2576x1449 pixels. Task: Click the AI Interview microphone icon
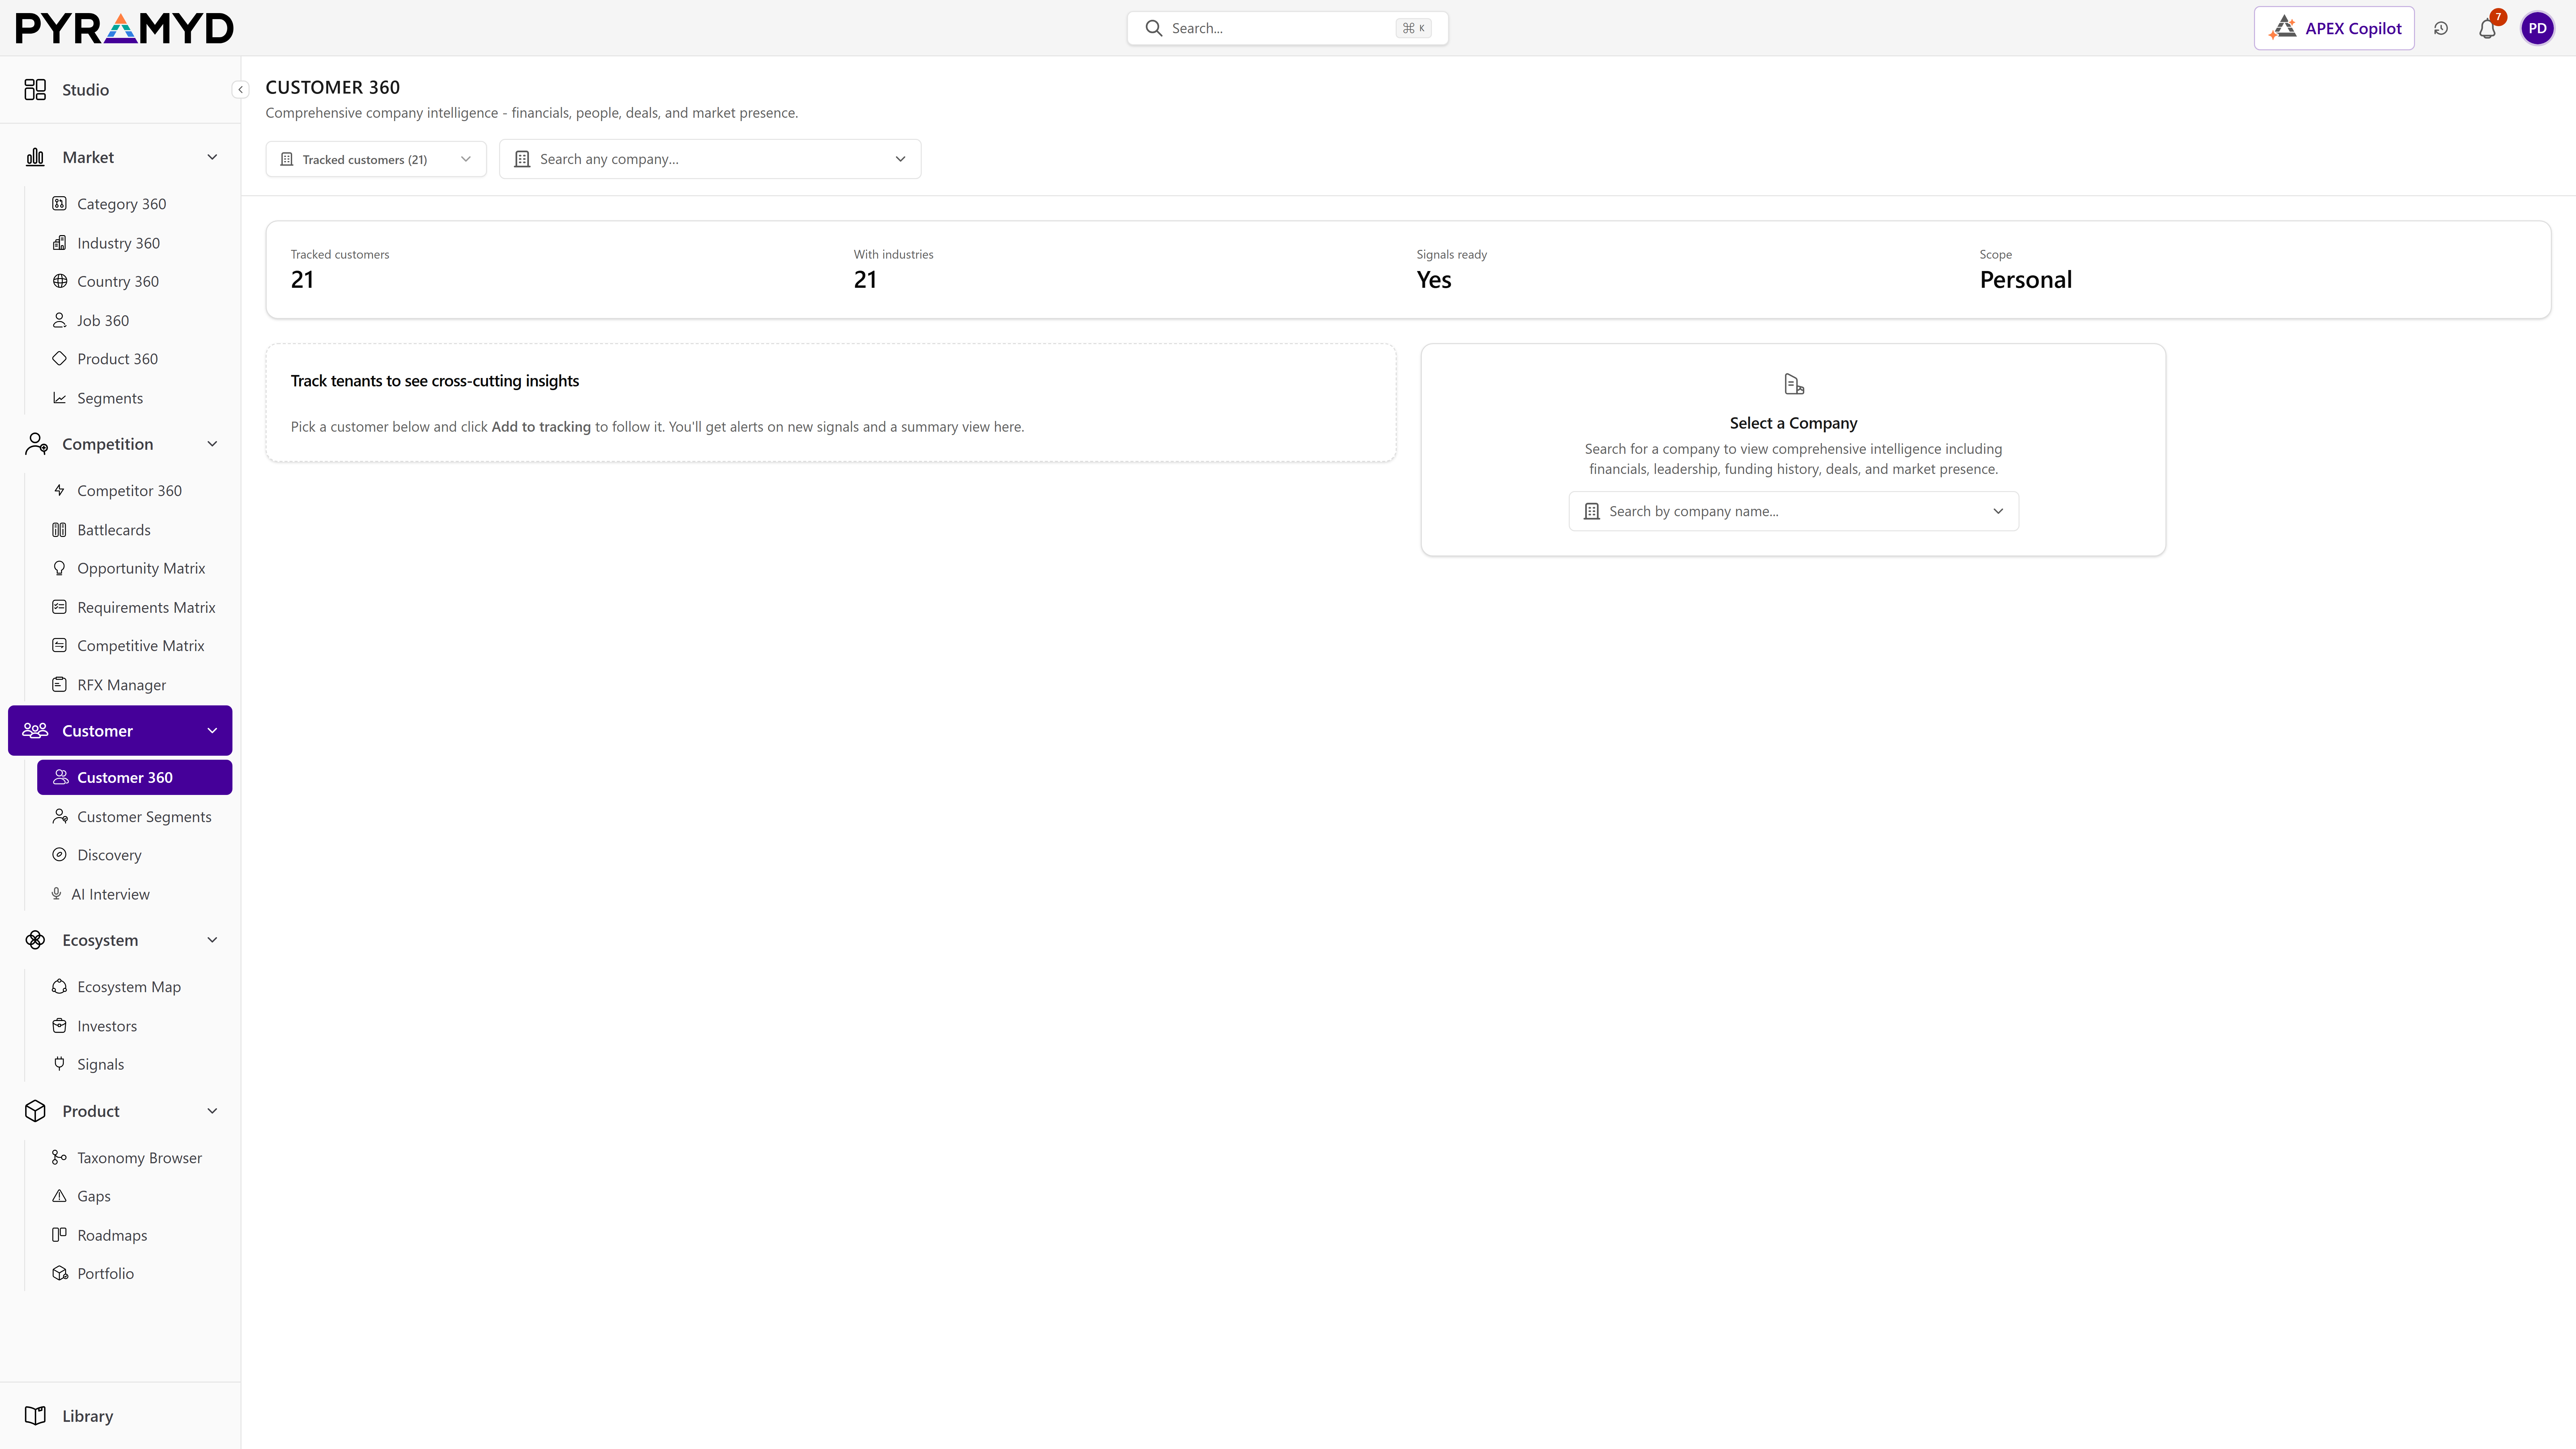pyautogui.click(x=57, y=894)
